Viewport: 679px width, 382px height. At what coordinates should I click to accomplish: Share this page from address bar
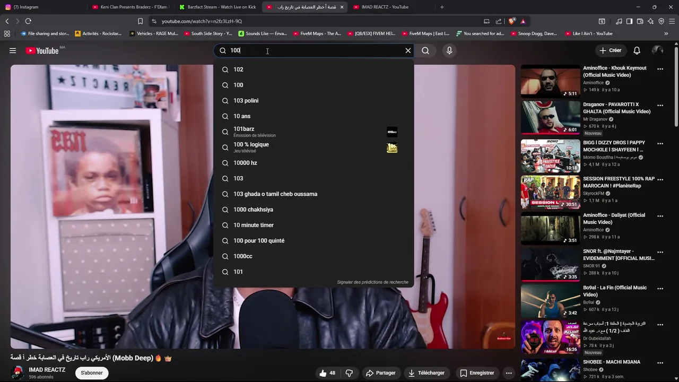click(499, 21)
